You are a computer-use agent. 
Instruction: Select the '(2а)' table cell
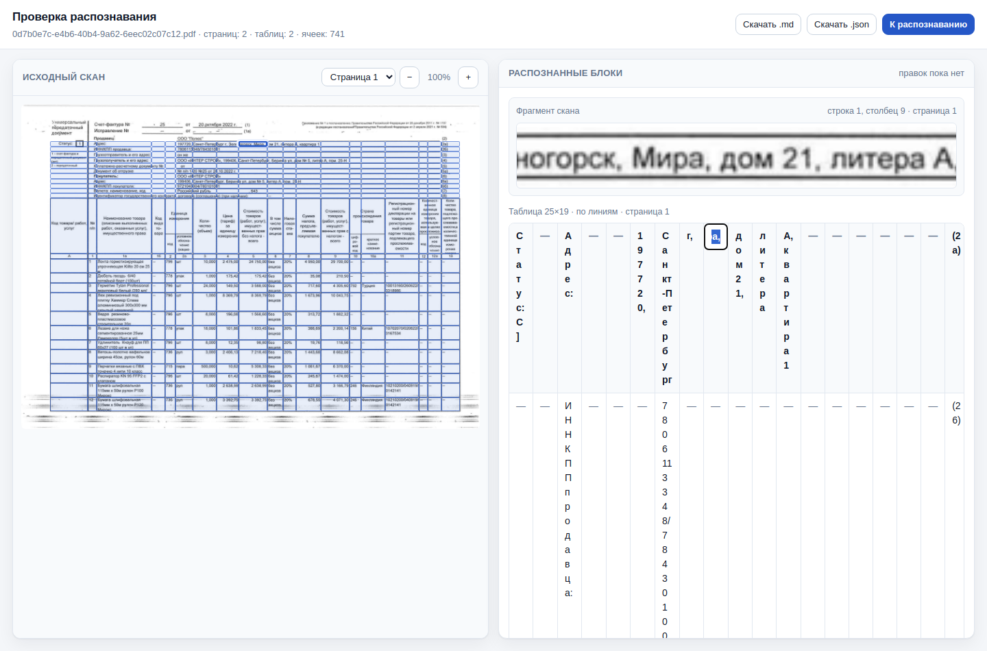955,308
